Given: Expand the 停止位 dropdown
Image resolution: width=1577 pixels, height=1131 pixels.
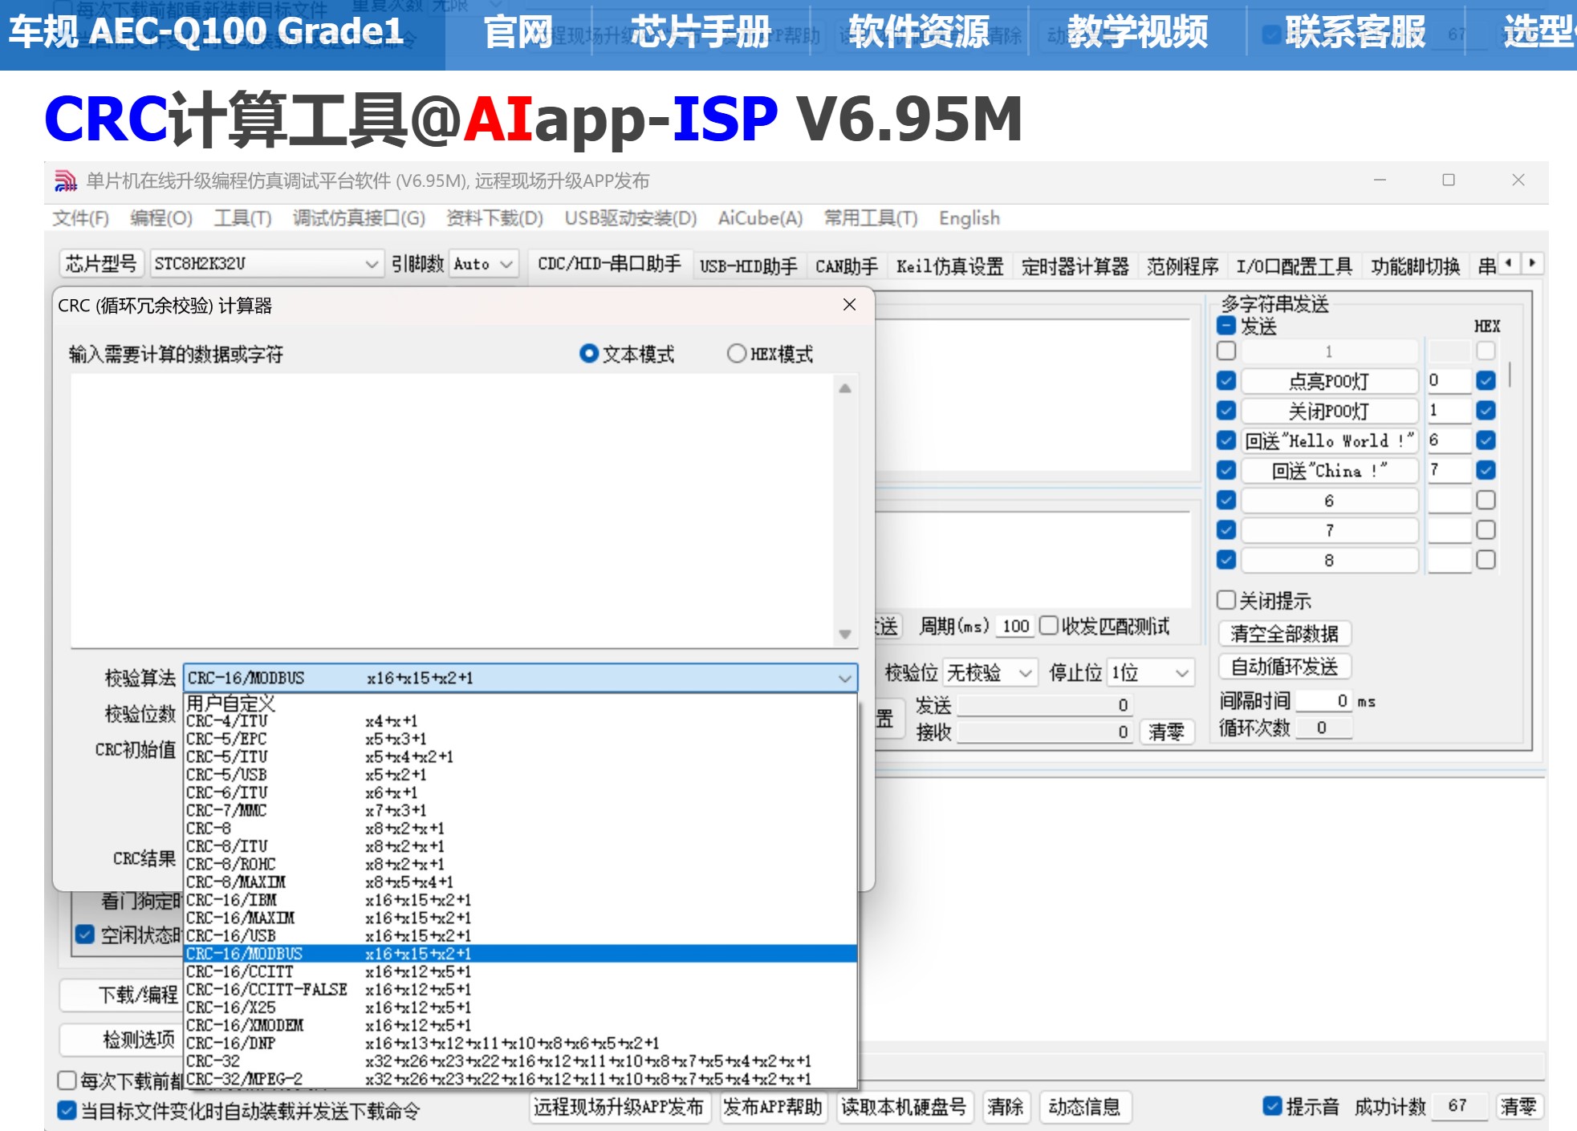Looking at the screenshot, I should (x=1181, y=673).
